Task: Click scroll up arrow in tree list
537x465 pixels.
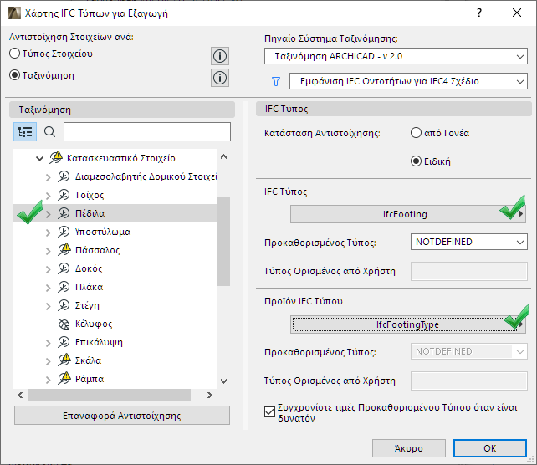Action: [223, 156]
